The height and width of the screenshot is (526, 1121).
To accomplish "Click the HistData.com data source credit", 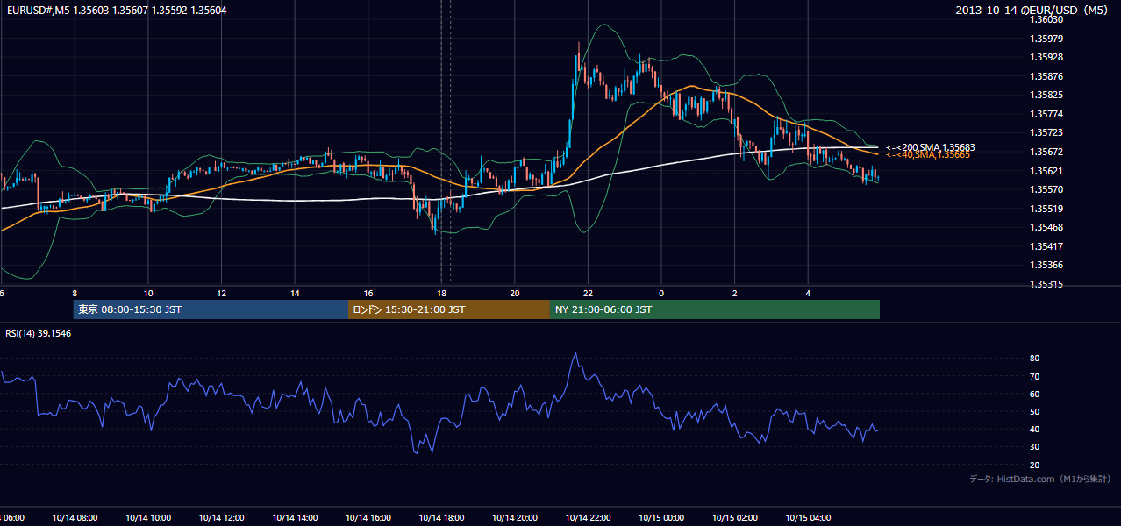I will click(1039, 479).
